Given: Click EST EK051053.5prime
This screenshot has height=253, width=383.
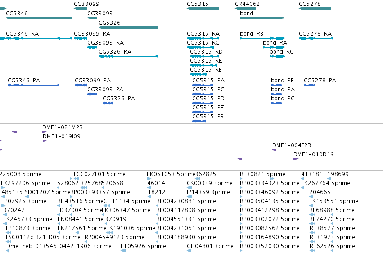Looking at the screenshot, I should pyautogui.click(x=171, y=174).
